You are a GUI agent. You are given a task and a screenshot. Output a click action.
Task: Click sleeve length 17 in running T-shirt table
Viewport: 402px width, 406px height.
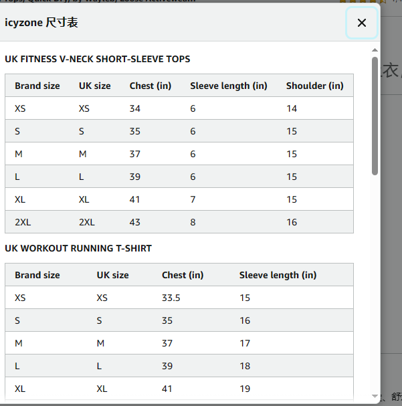(x=245, y=343)
